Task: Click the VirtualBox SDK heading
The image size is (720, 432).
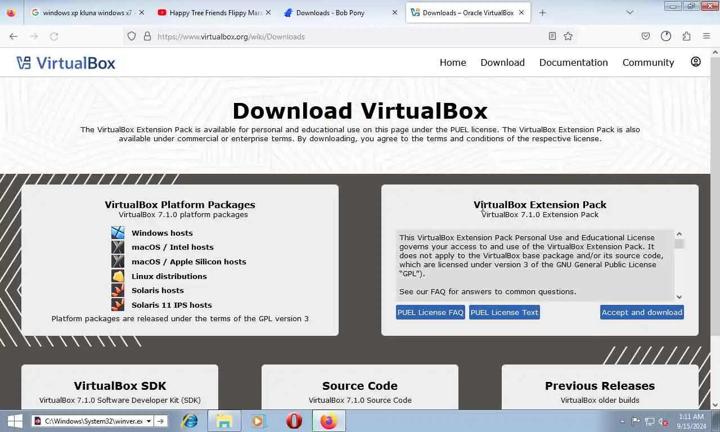Action: tap(120, 386)
